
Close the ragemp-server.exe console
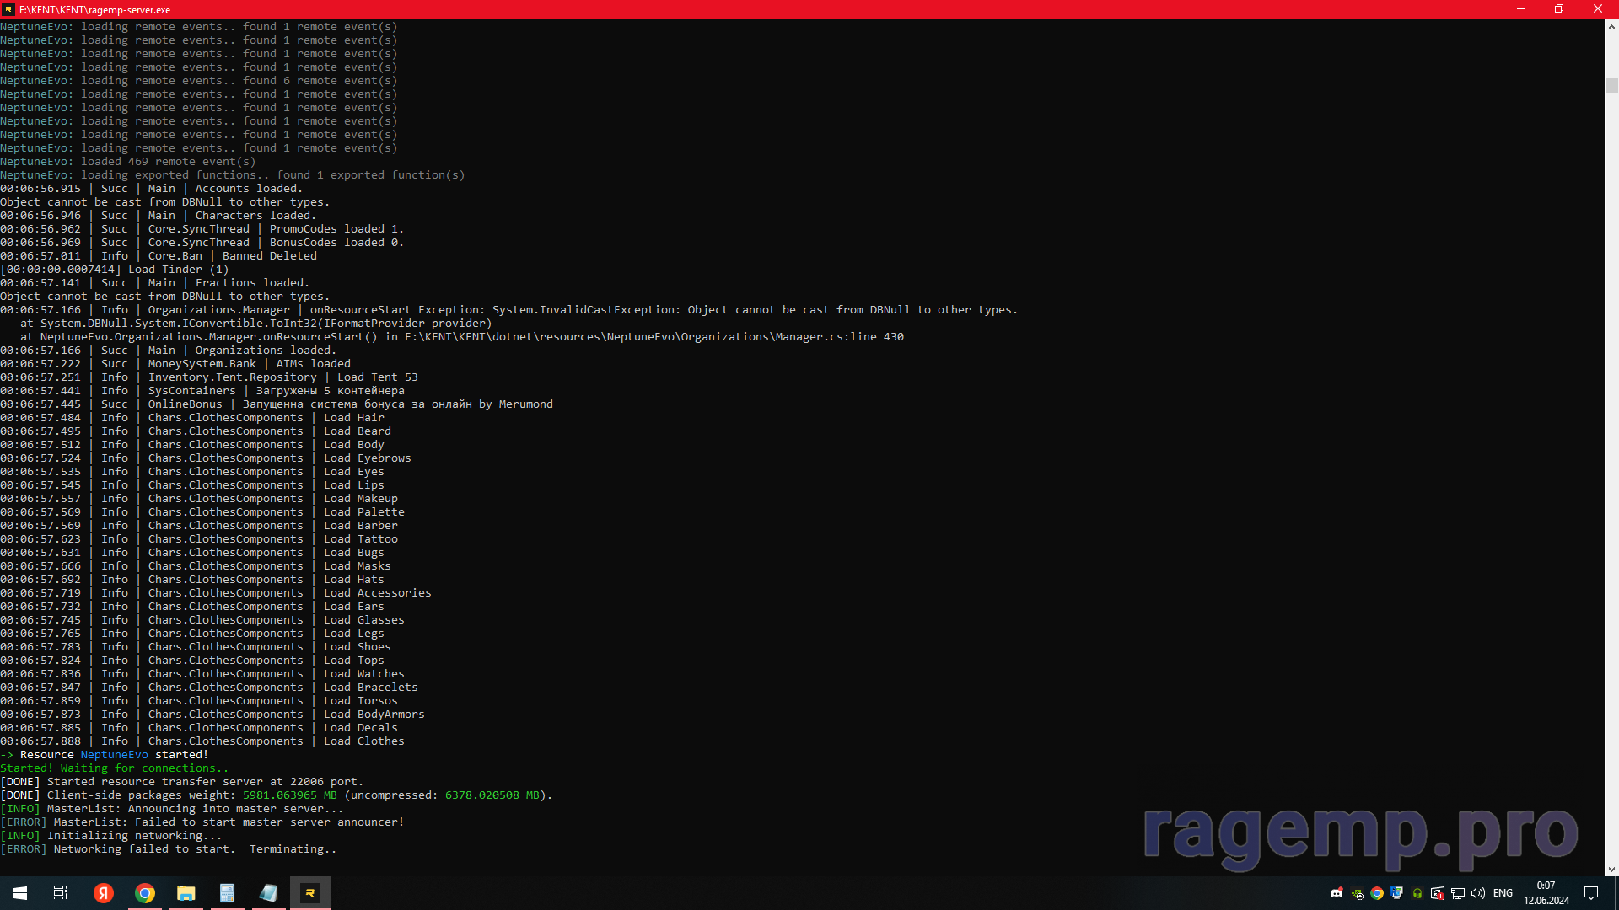[1598, 9]
